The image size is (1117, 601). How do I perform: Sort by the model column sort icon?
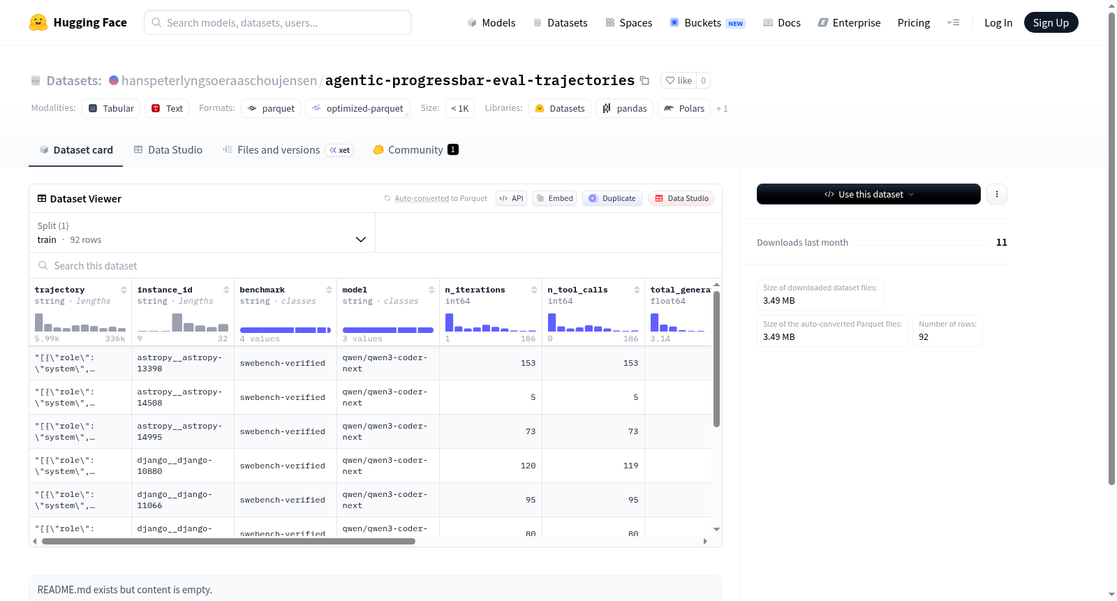click(431, 290)
